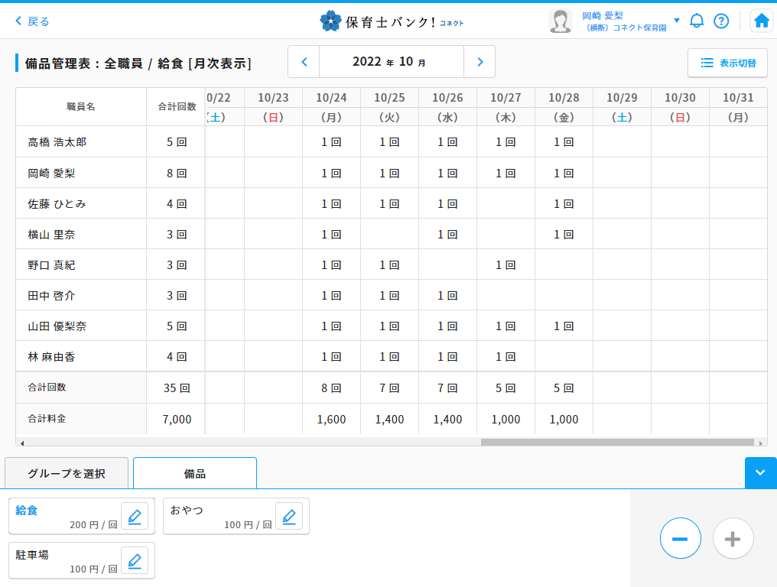
Task: Collapse the bottom panel with chevron
Action: pyautogui.click(x=760, y=473)
